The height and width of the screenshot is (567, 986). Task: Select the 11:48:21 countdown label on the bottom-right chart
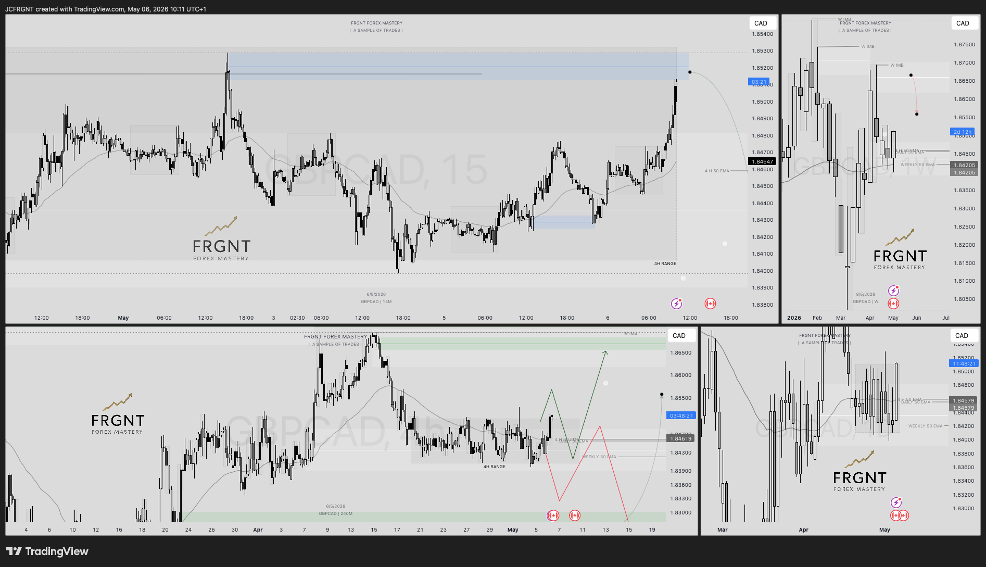click(964, 363)
